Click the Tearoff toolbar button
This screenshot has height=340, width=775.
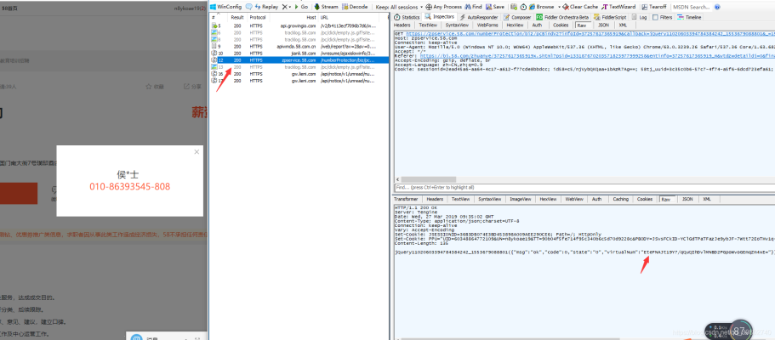(x=656, y=6)
